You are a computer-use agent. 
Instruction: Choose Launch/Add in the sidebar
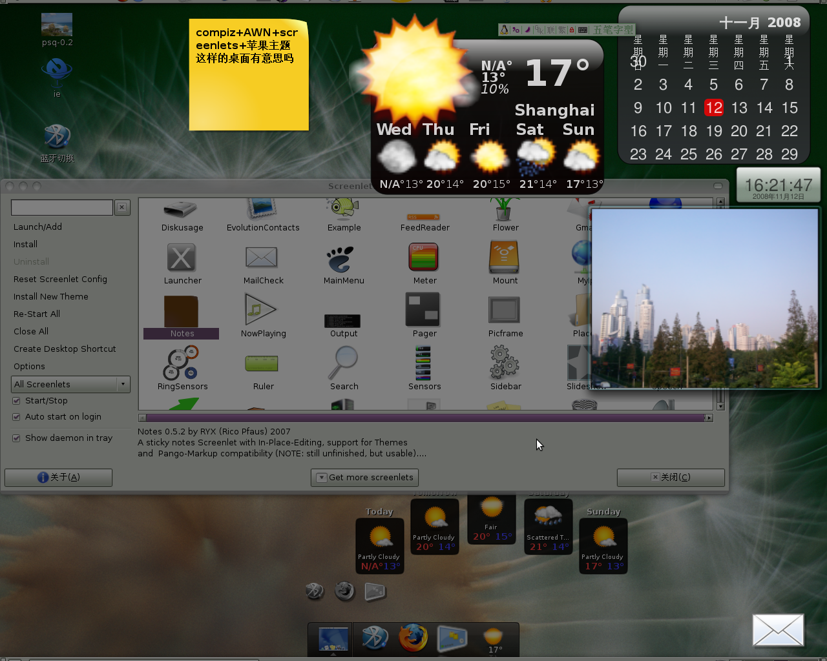pos(37,227)
